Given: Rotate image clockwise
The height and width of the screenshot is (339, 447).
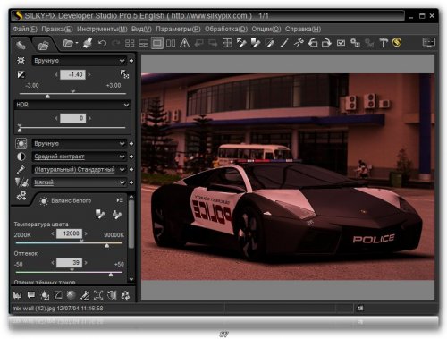Looking at the screenshot, I should click(x=326, y=43).
